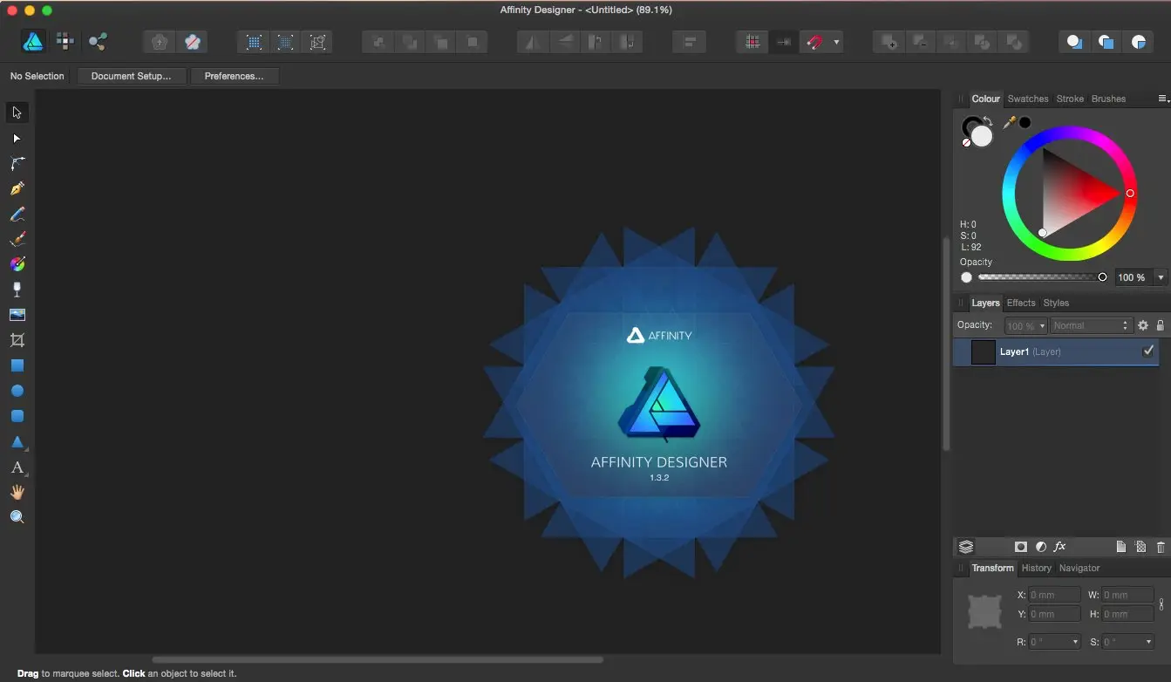Select the Crop tool

pyautogui.click(x=17, y=340)
